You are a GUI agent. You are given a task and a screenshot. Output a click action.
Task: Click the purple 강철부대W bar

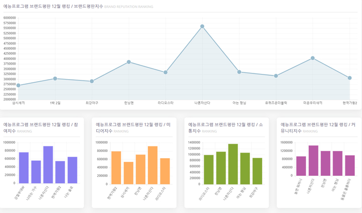point(24,168)
